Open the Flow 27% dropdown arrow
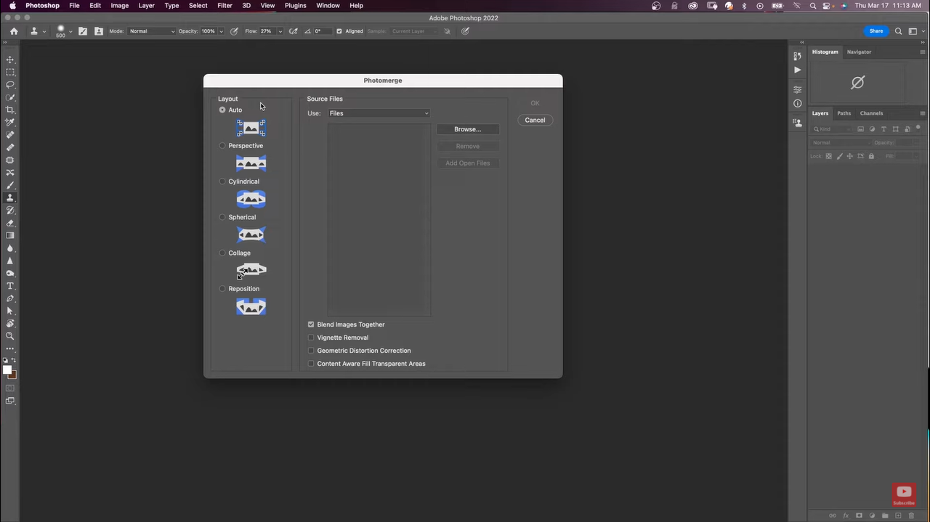This screenshot has height=522, width=930. coord(280,31)
